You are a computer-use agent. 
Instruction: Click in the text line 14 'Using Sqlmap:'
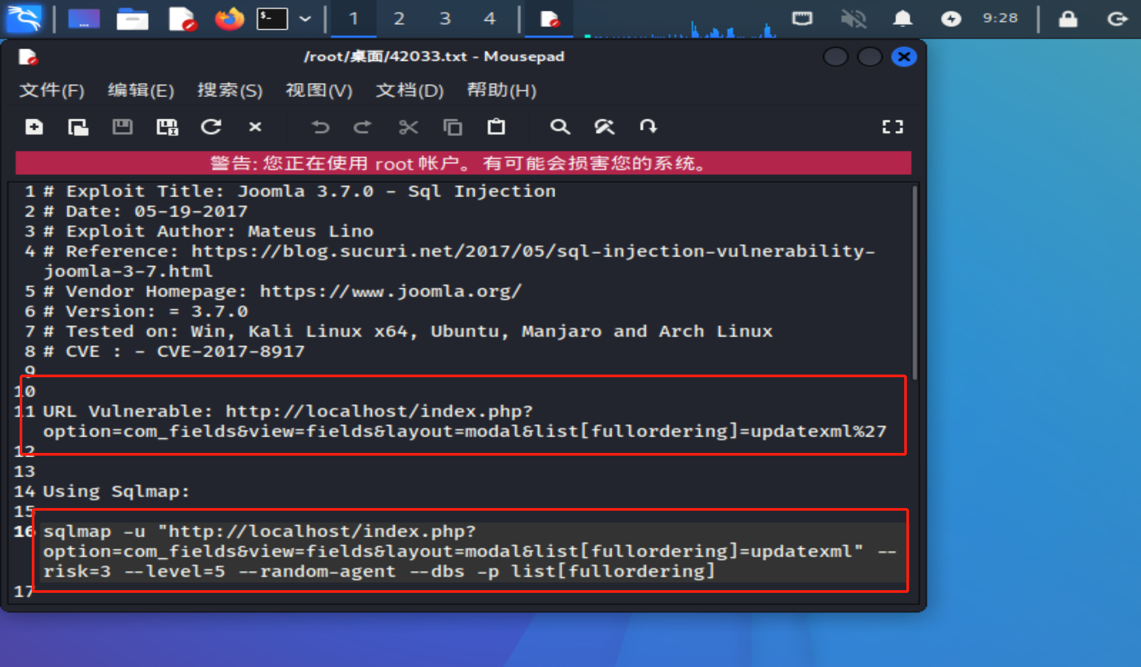(x=116, y=492)
